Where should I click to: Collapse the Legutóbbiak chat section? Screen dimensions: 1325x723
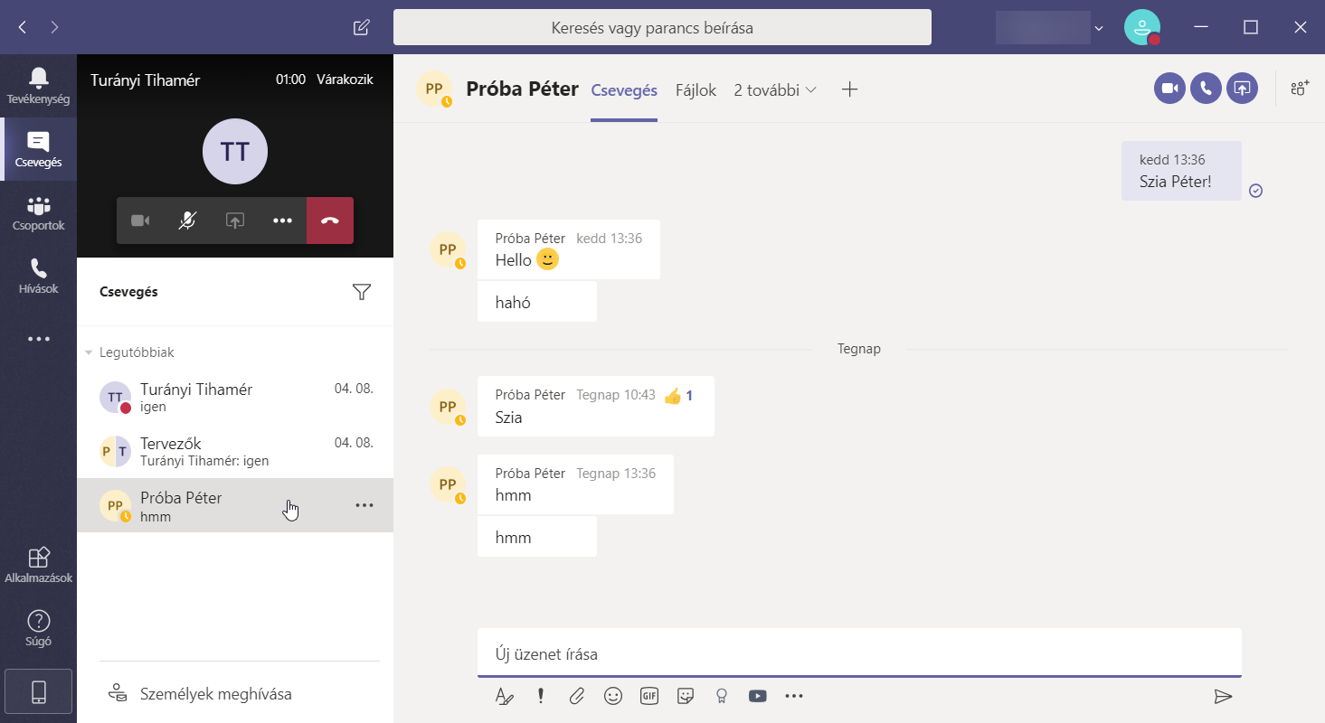pos(89,352)
